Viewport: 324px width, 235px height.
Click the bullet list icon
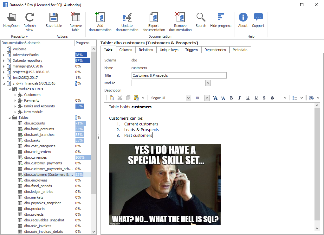tap(295, 98)
